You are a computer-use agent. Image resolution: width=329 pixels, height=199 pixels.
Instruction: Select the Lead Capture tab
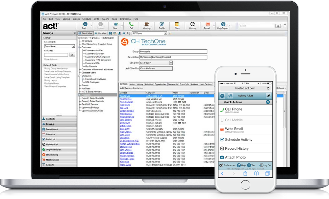click(206, 84)
